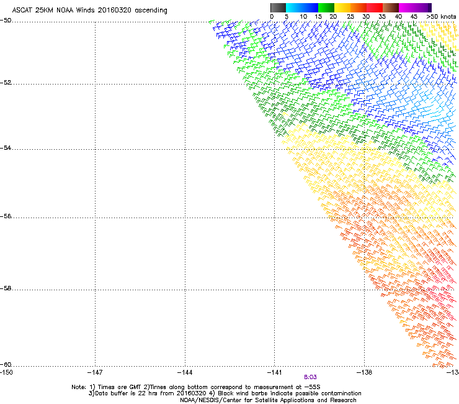Click the latitude label -56
The image size is (459, 404).
[x=6, y=216]
